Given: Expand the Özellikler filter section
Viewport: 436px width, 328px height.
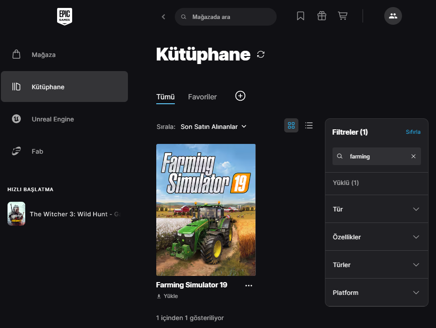Looking at the screenshot, I should click(377, 237).
